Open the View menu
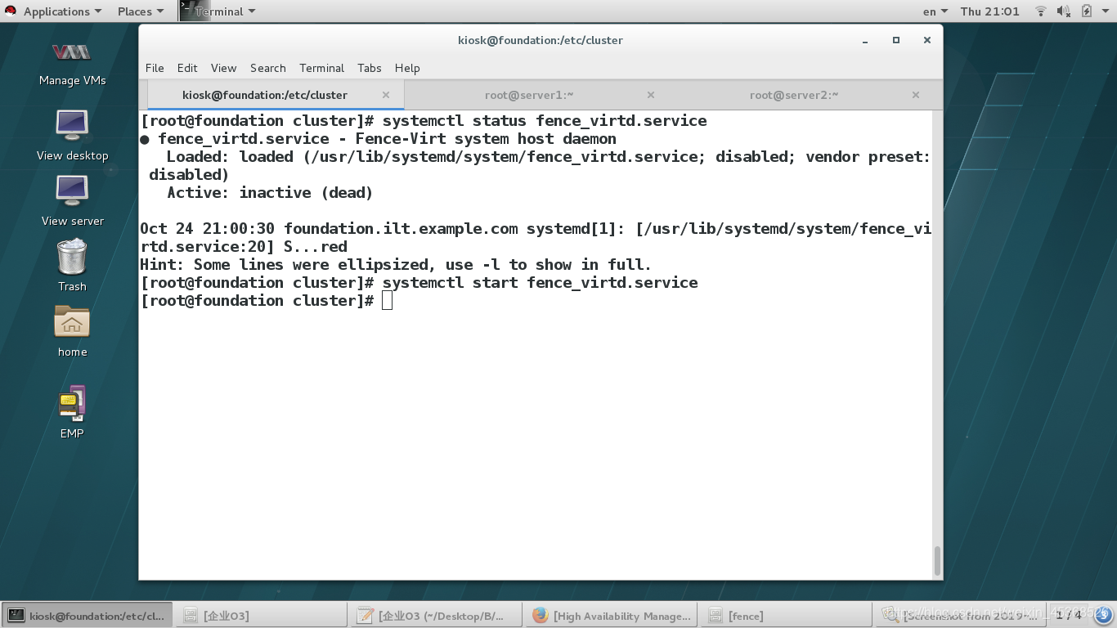1117x628 pixels. 223,68
